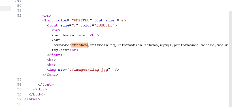The height and width of the screenshot is (107, 232).
Task: Click the closing div tag
Action: click(40, 89)
